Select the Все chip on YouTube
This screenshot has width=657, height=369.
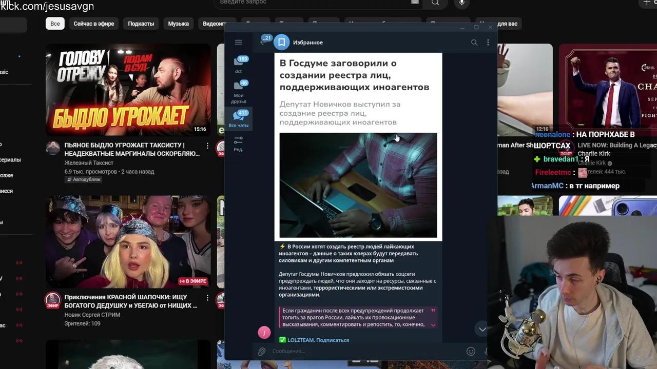(x=55, y=24)
